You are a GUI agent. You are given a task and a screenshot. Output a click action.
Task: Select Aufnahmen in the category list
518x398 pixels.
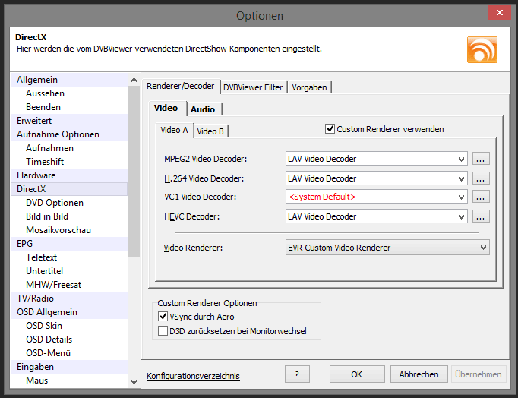[69, 148]
